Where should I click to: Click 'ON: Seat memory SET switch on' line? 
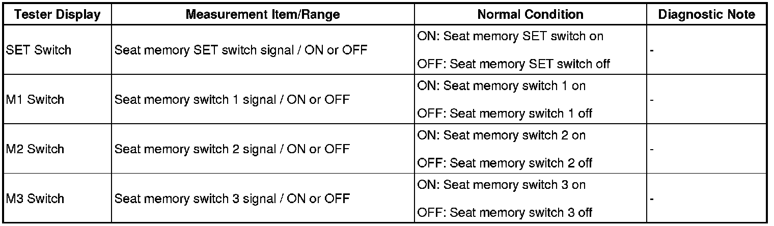[x=511, y=37]
